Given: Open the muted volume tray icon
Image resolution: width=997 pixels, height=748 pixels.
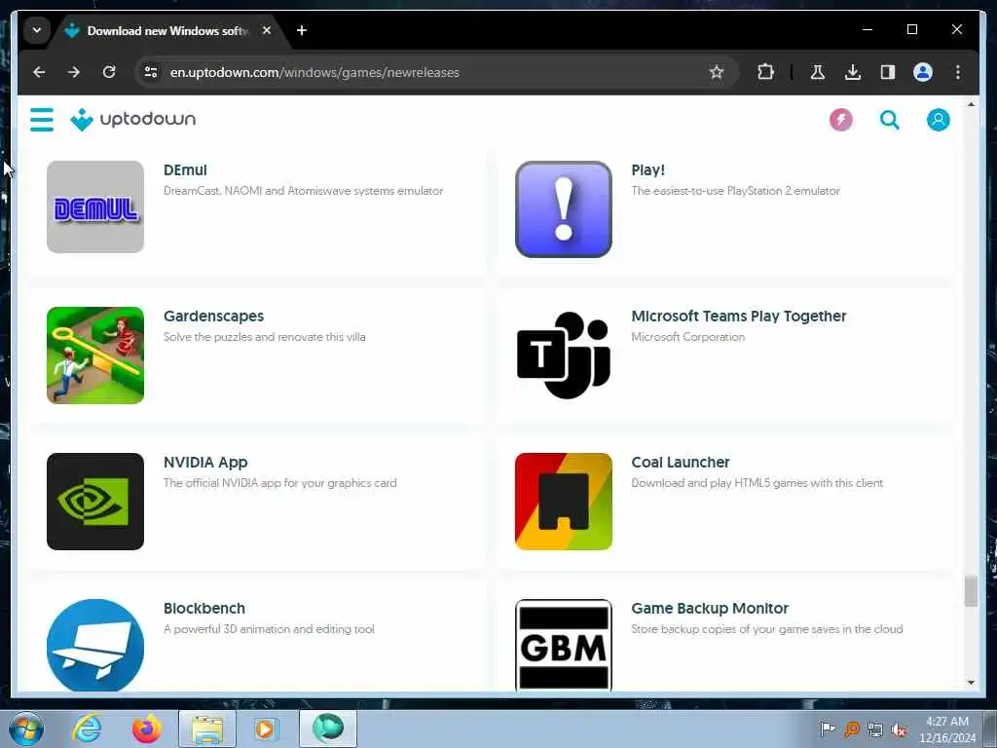Looking at the screenshot, I should pyautogui.click(x=899, y=729).
